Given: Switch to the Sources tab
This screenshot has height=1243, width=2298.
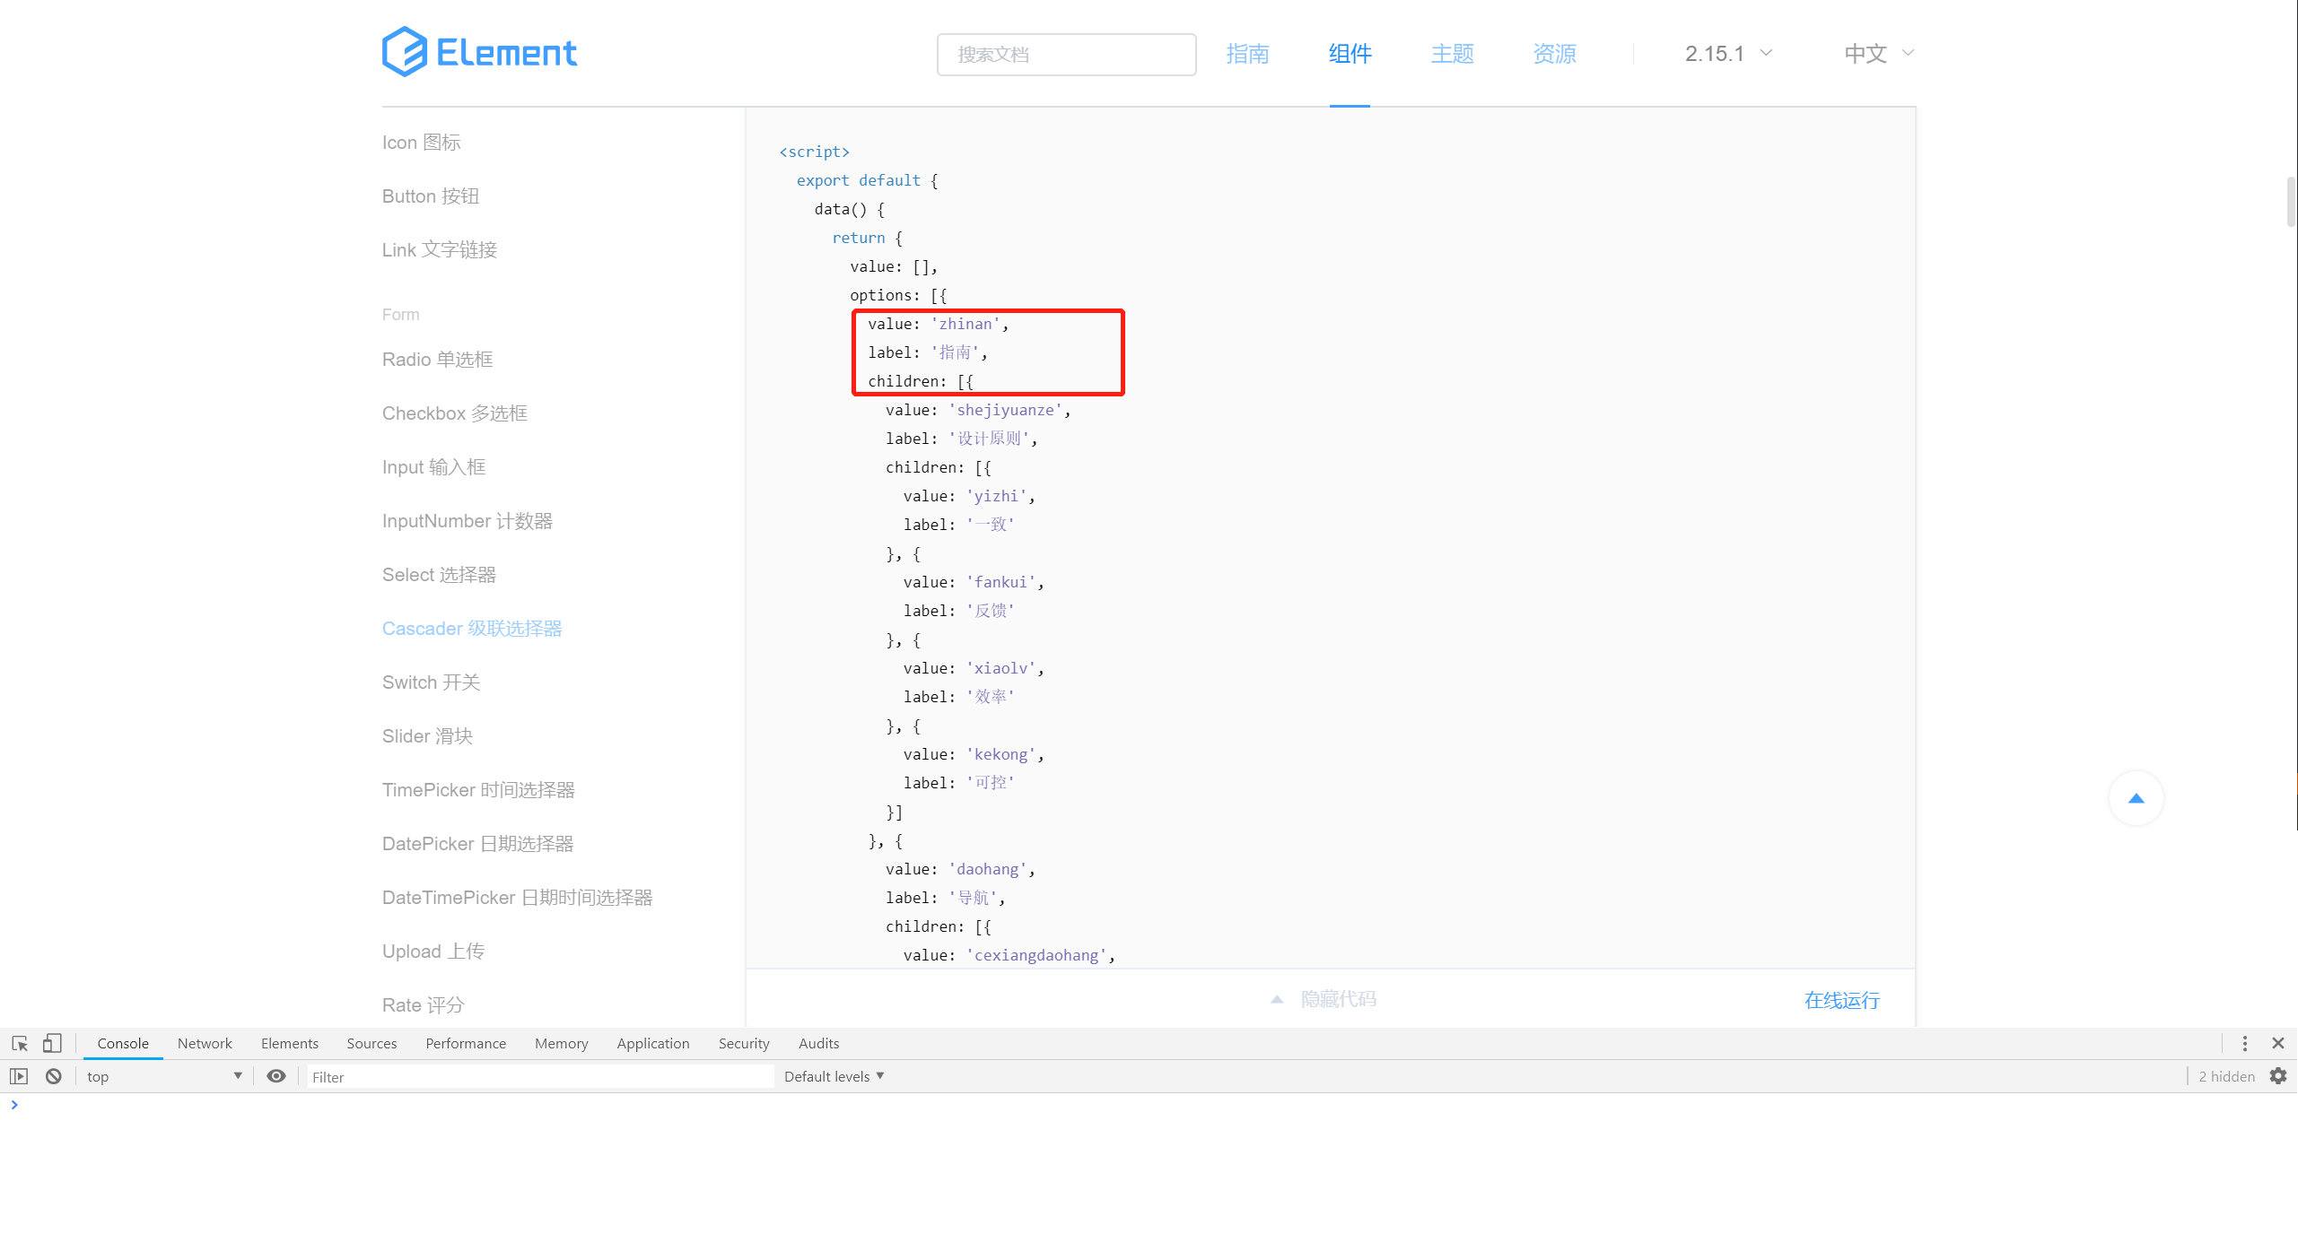Looking at the screenshot, I should coord(371,1043).
